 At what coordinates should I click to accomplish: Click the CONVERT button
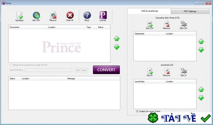point(106,70)
